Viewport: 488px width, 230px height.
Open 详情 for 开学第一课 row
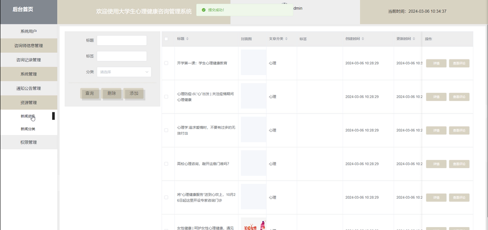436,64
